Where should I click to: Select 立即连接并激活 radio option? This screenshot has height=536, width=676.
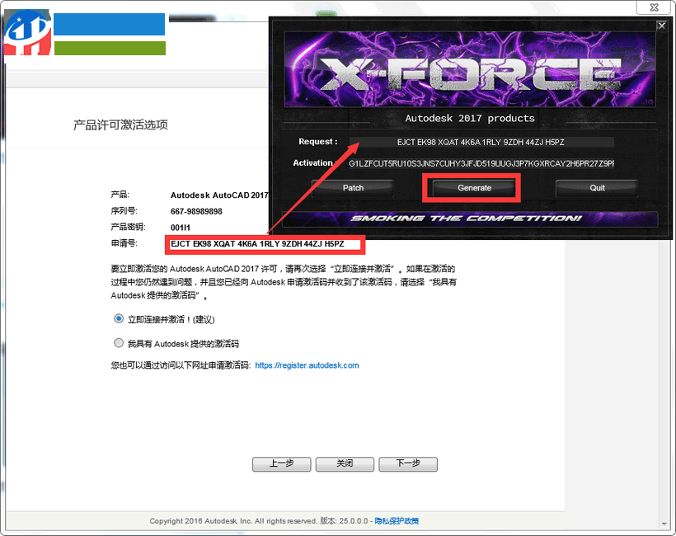pos(119,318)
